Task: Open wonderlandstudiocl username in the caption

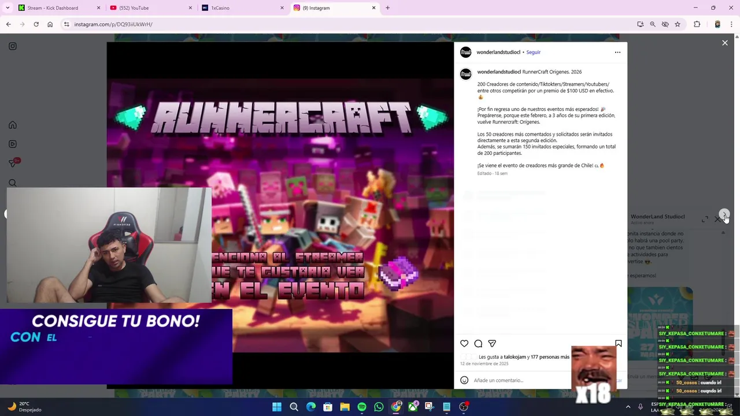Action: (x=499, y=72)
